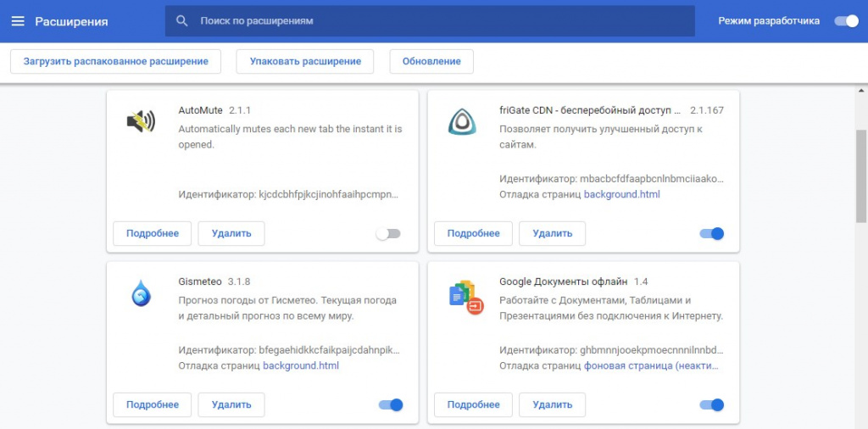868x429 pixels.
Task: Disable the friGate CDN extension
Action: pos(711,233)
